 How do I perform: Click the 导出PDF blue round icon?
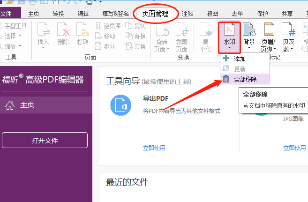click(x=120, y=105)
